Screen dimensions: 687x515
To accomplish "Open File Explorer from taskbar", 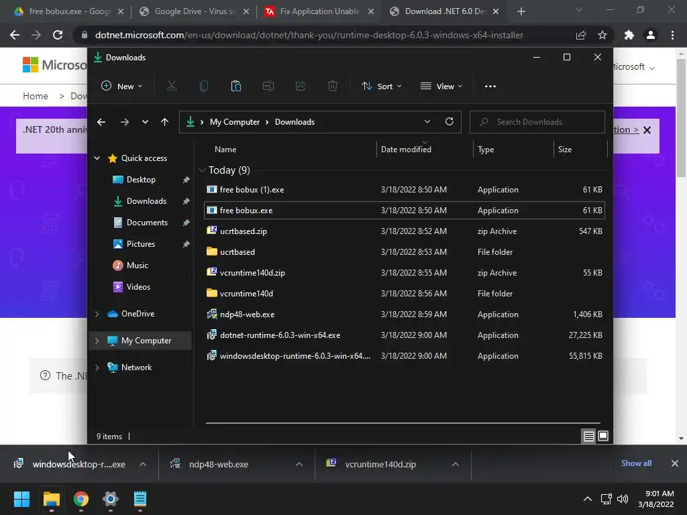I will click(x=51, y=499).
